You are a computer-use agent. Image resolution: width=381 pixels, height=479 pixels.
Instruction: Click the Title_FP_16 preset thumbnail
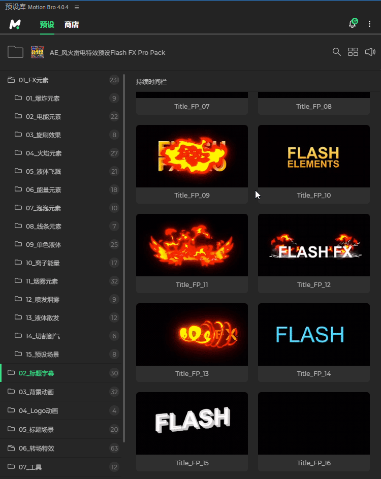click(314, 424)
